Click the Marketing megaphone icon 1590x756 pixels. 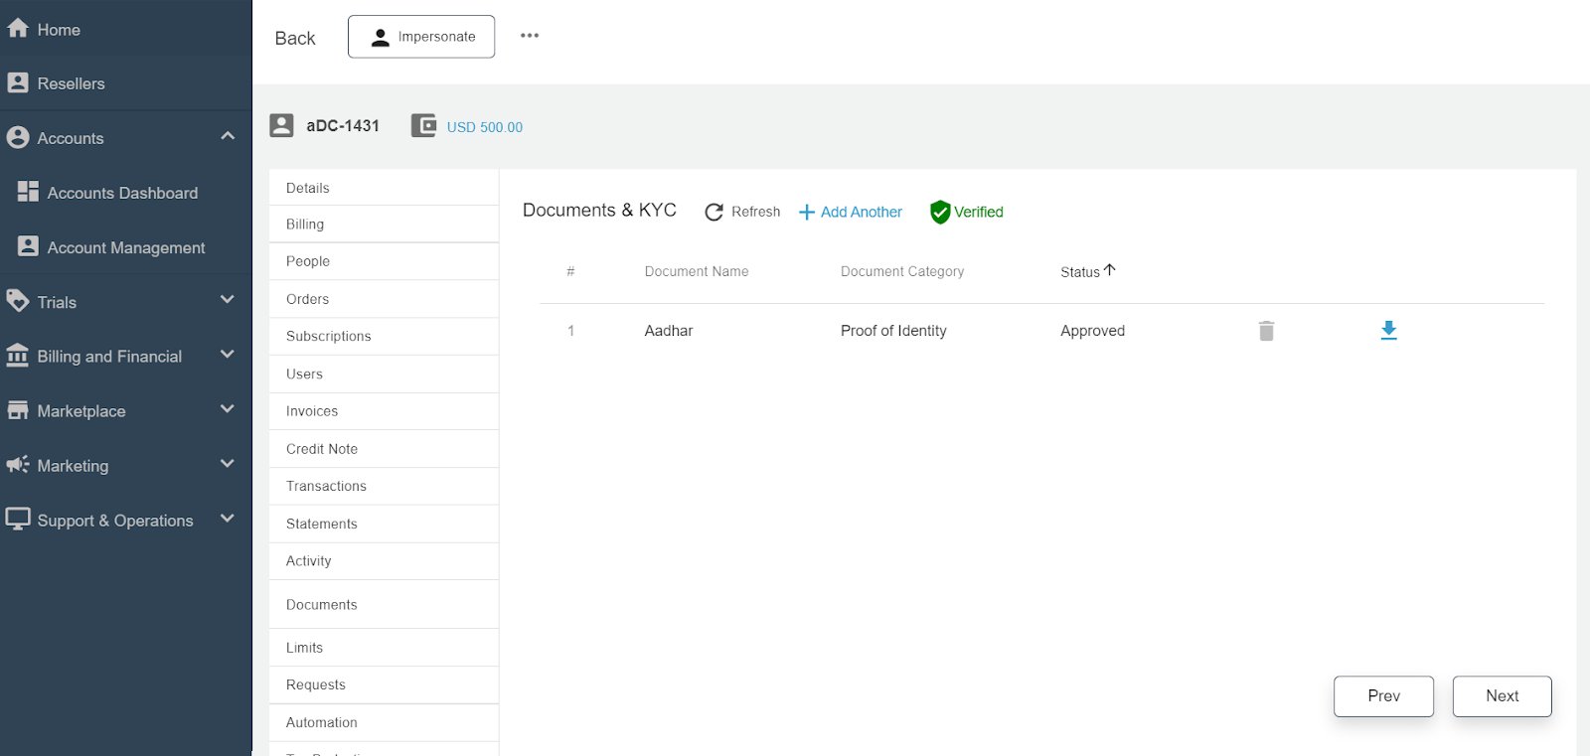point(17,464)
